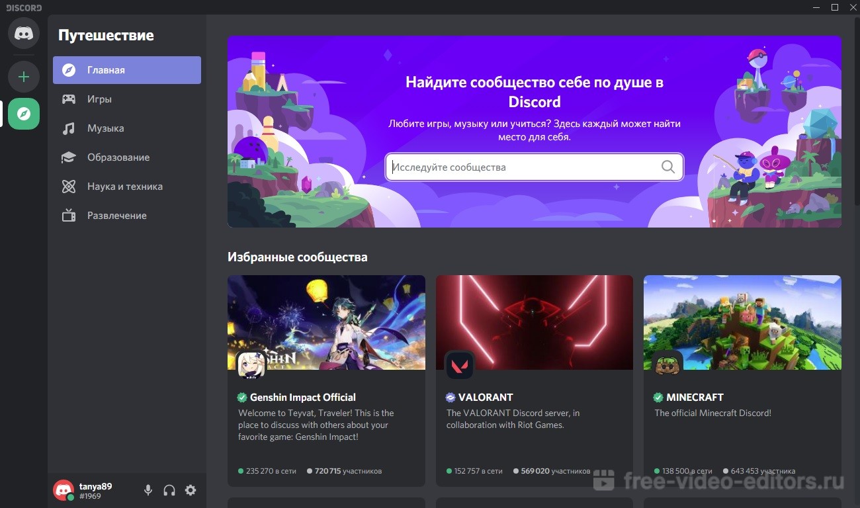Open VALORANT red banner thumbnail
The height and width of the screenshot is (508, 860).
535,322
